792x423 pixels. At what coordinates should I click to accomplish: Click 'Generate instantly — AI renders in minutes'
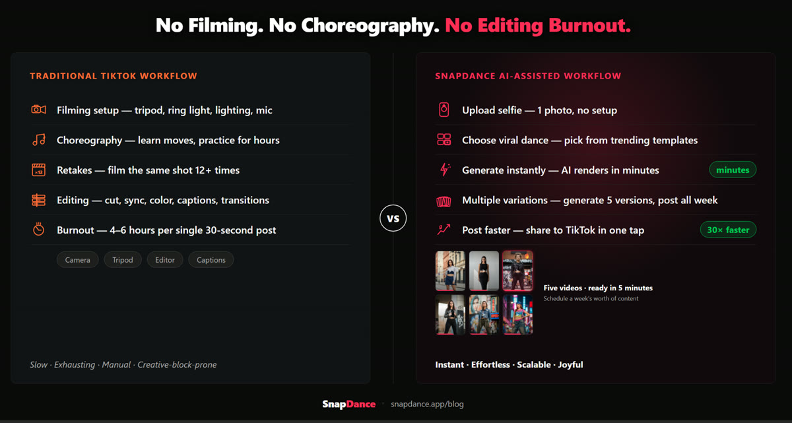tap(560, 170)
